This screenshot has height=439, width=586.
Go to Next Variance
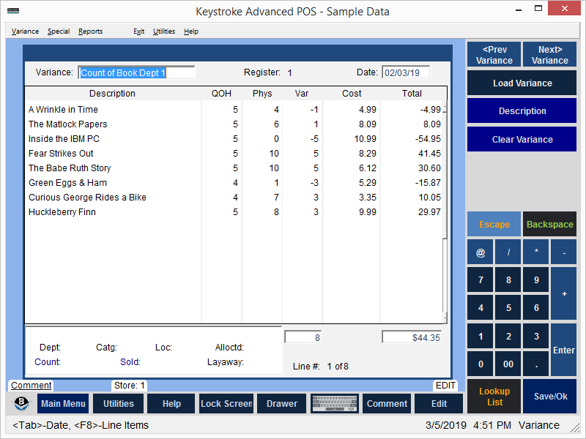click(x=549, y=55)
